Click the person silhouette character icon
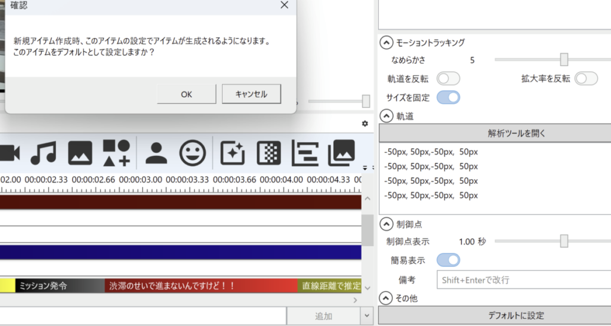611x326 pixels. [x=156, y=153]
